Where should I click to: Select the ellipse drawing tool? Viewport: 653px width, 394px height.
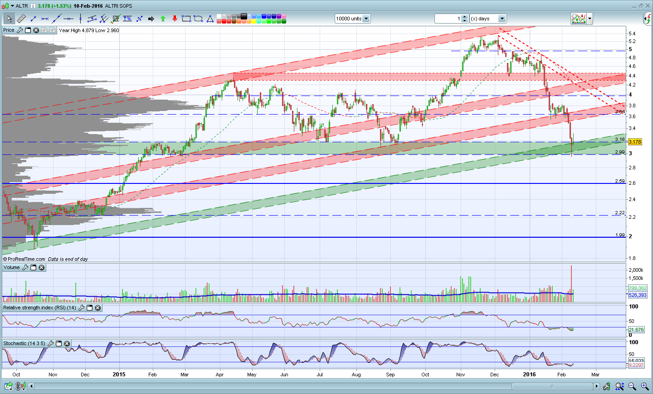pyautogui.click(x=198, y=19)
